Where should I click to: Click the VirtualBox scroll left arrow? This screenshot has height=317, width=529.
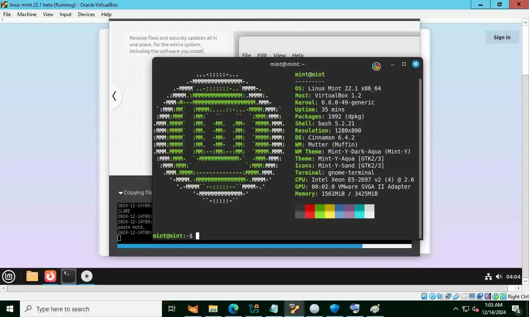click(4, 288)
